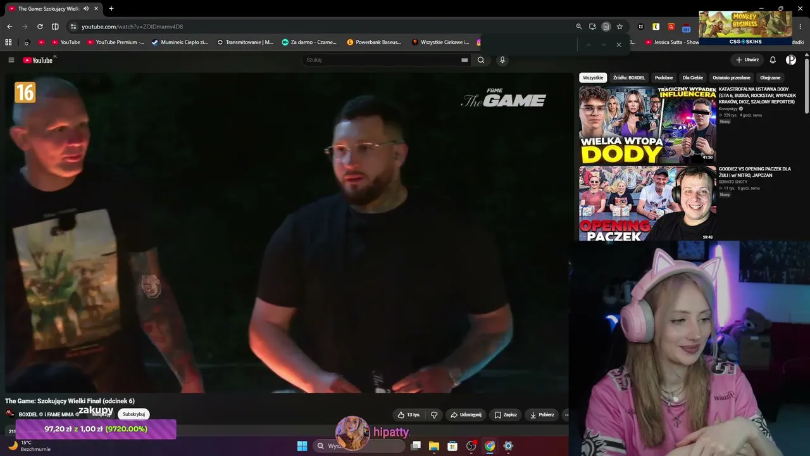The image size is (810, 456).
Task: Click the Utwórz create button
Action: point(747,60)
